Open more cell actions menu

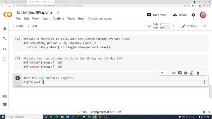click(204, 73)
